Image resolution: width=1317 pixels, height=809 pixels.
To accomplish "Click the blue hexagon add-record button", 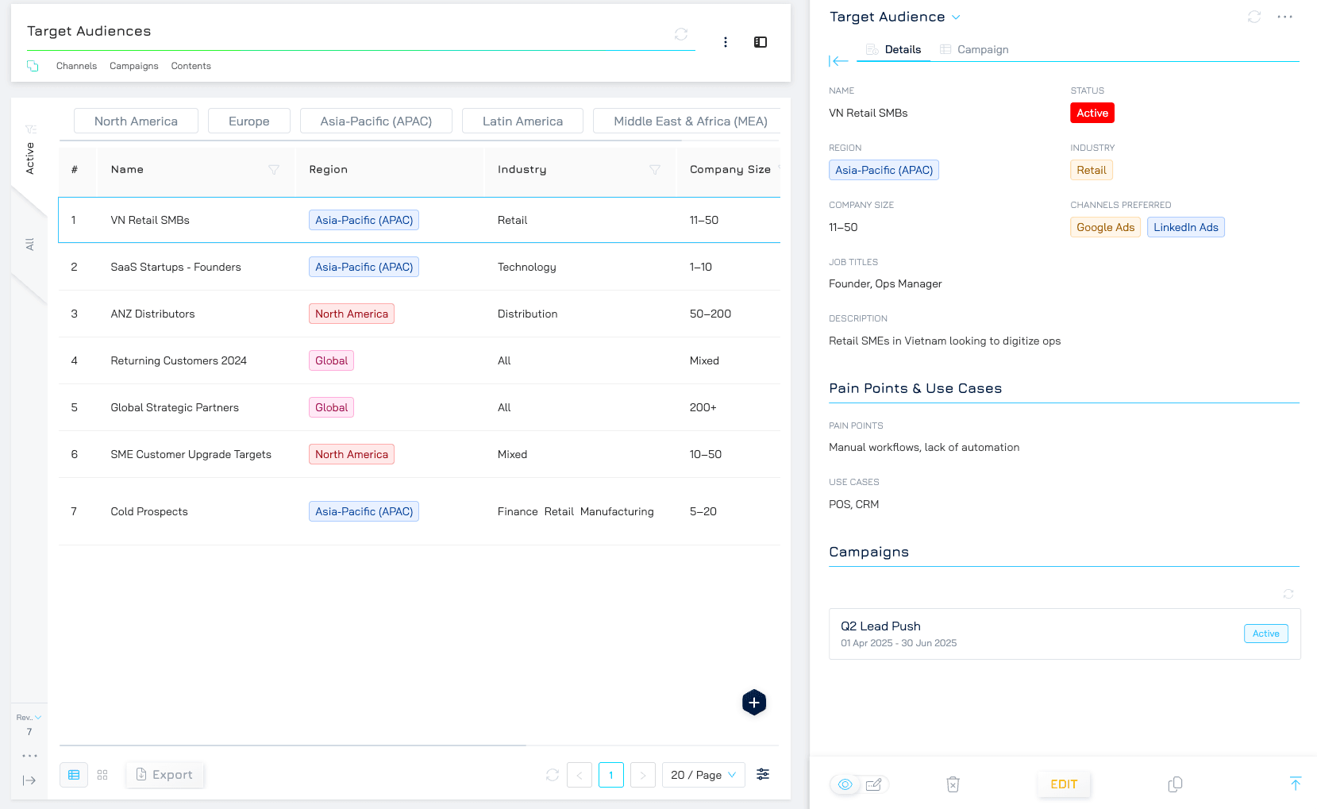I will pyautogui.click(x=753, y=703).
